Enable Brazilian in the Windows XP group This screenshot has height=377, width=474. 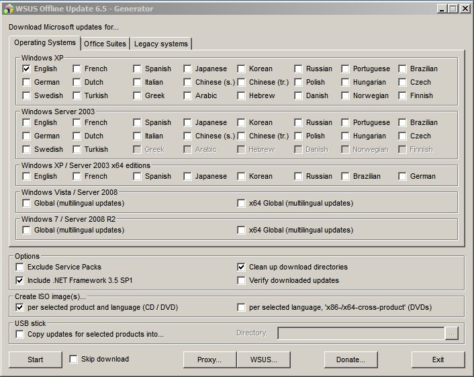pyautogui.click(x=402, y=69)
